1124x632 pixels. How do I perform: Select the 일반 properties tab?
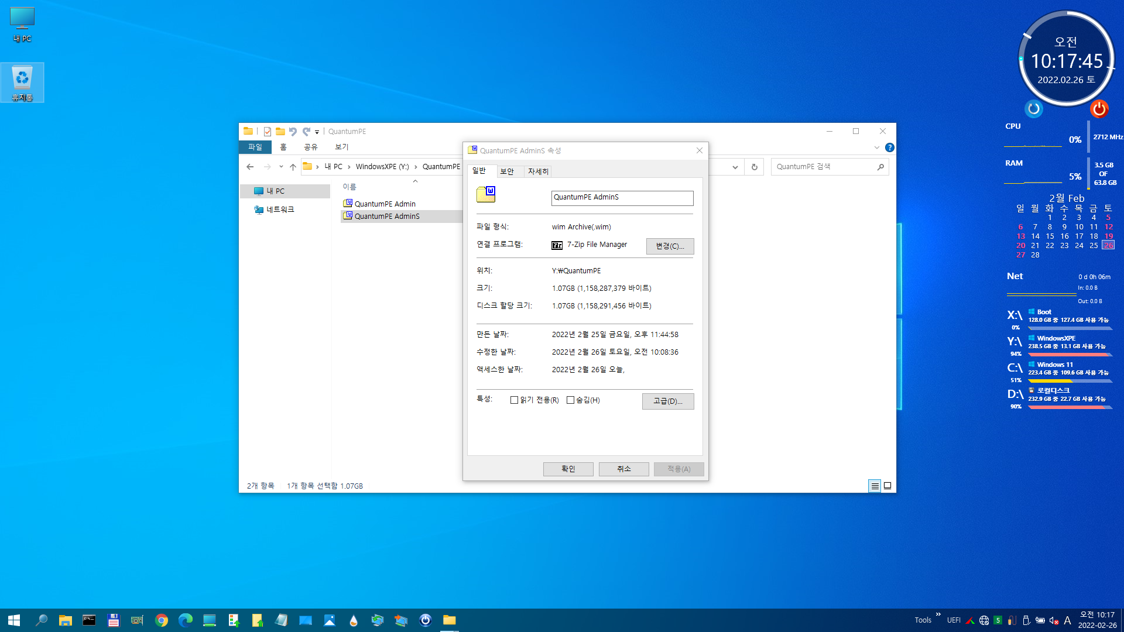pyautogui.click(x=479, y=170)
